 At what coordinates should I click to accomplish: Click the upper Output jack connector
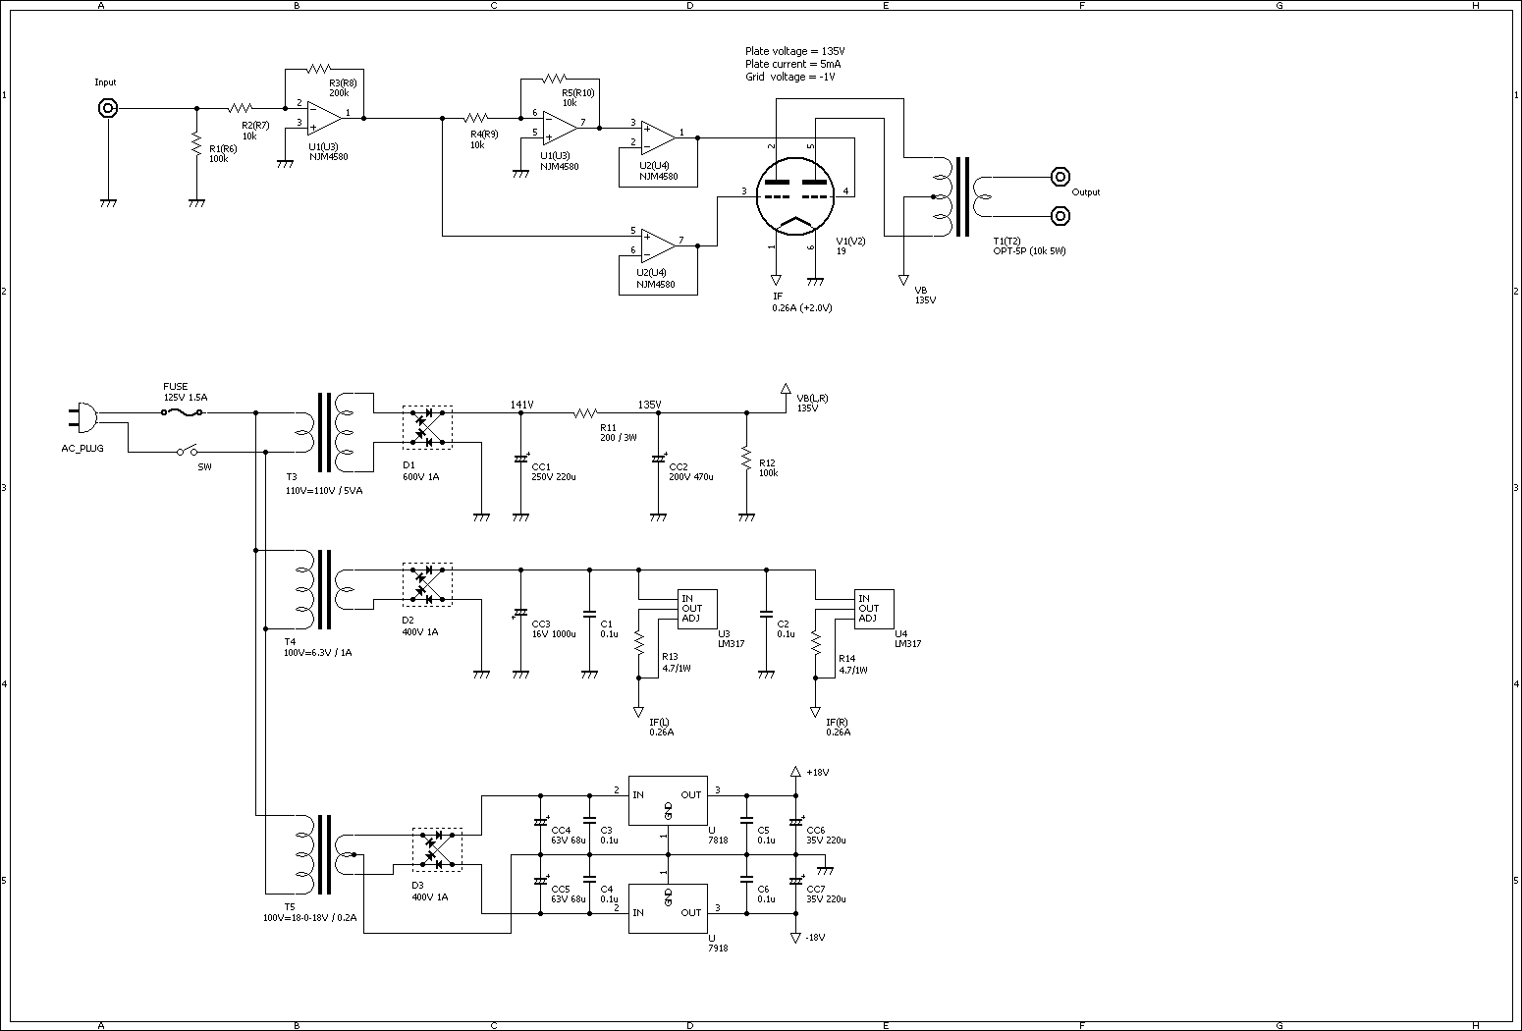pyautogui.click(x=1060, y=177)
